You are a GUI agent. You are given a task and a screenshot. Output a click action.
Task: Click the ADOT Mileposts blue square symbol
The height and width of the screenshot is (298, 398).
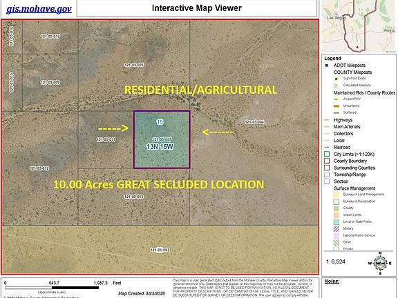coord(327,66)
